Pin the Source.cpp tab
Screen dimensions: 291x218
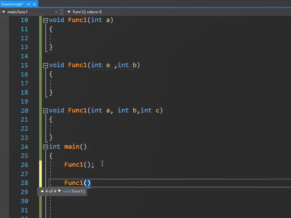29,4
